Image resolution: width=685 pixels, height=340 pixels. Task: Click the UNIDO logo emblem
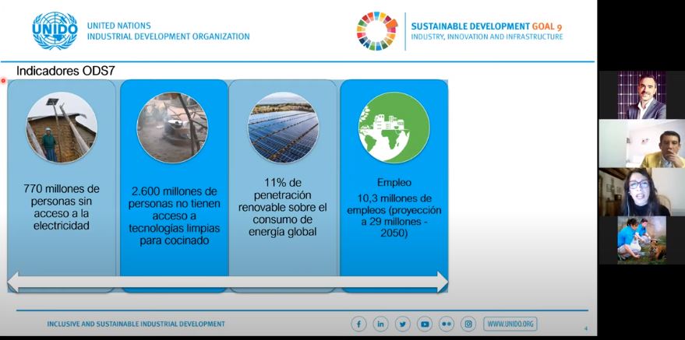[55, 31]
